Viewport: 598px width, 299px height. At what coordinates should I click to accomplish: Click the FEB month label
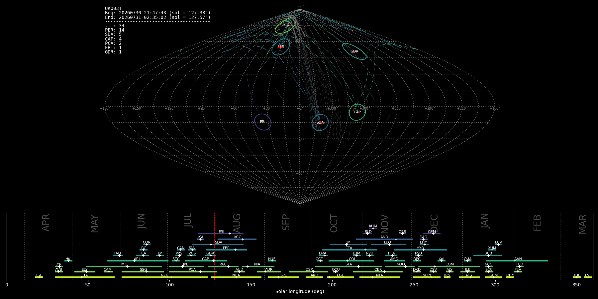(537, 223)
